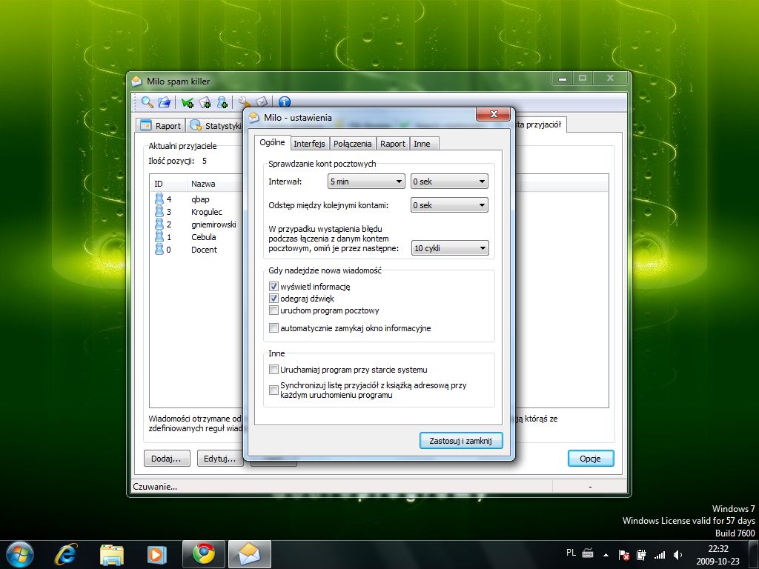Select the 'qbap' friend row
The width and height of the screenshot is (759, 569).
[197, 199]
